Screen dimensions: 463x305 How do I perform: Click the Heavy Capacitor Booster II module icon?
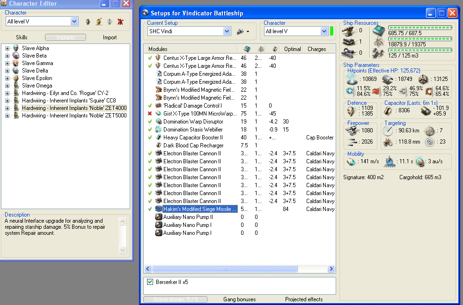(159, 138)
